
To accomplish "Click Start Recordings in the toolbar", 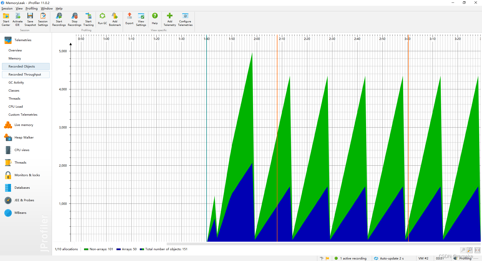I will pyautogui.click(x=59, y=19).
